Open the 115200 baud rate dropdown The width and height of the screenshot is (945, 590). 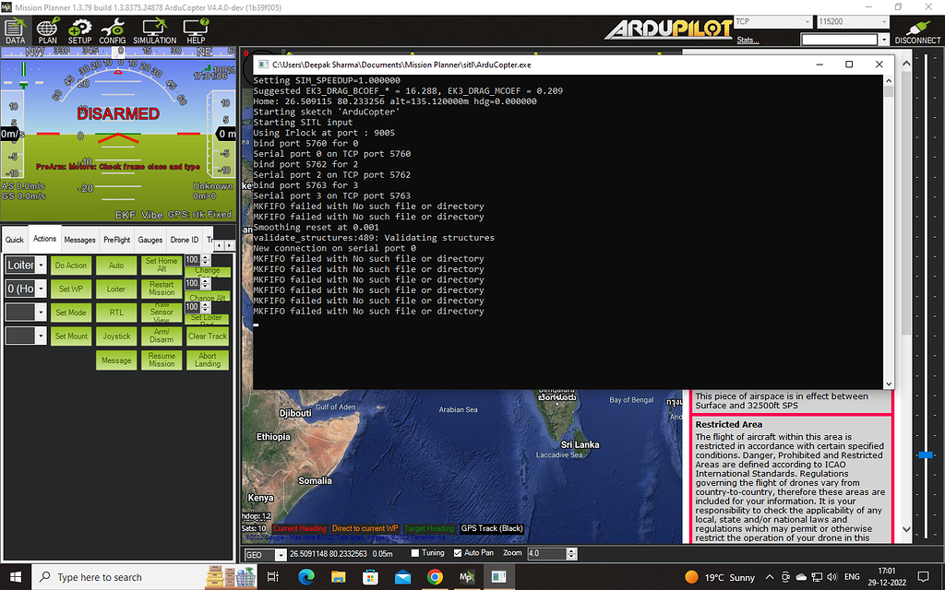click(886, 20)
